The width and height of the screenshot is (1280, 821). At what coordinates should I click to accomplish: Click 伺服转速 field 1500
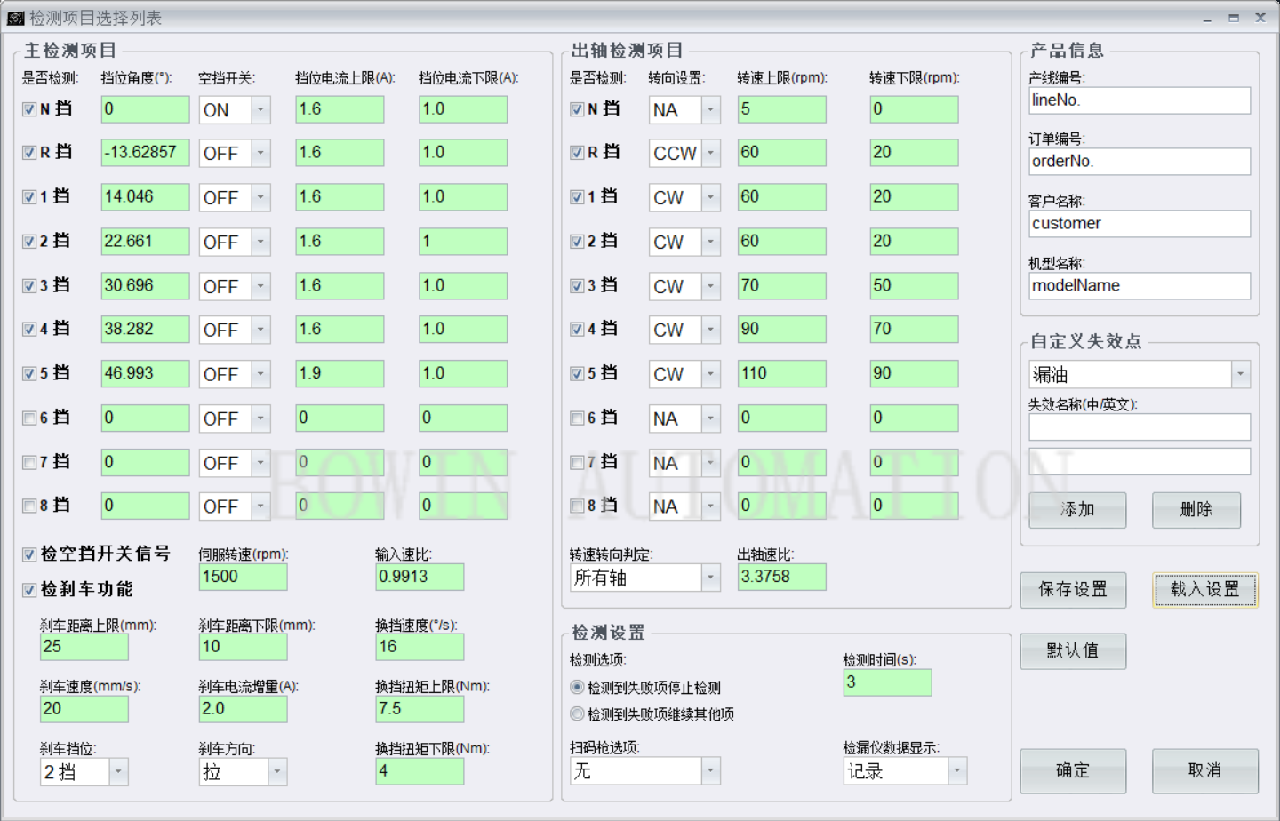coord(243,577)
